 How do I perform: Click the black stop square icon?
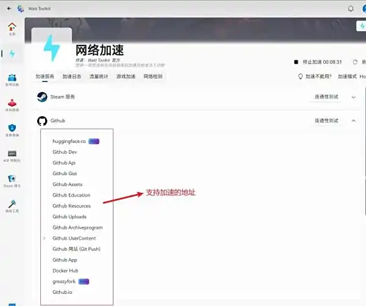(x=296, y=62)
